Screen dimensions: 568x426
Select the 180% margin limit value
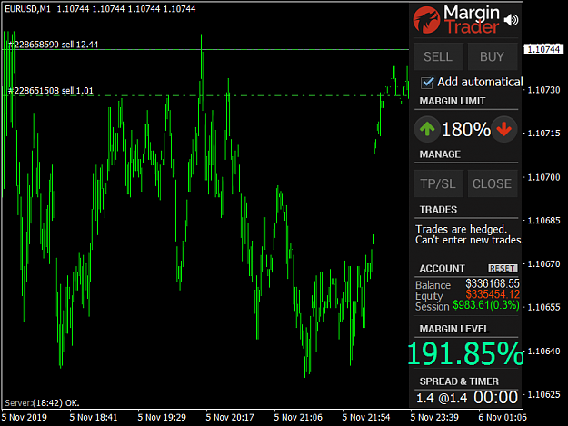(x=466, y=129)
